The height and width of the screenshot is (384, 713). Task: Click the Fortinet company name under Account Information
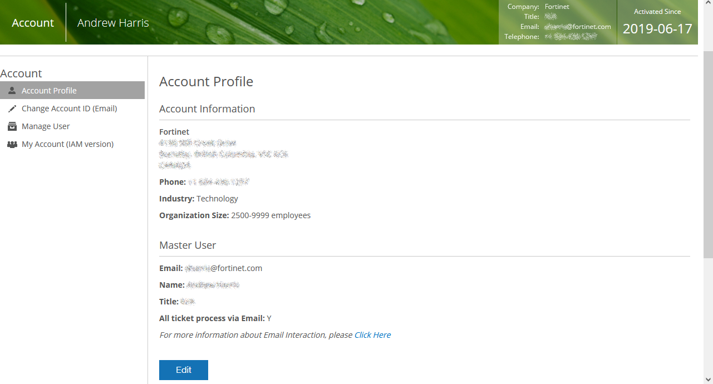click(174, 131)
